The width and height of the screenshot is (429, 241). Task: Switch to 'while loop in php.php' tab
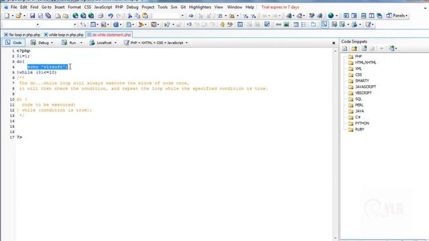point(66,35)
